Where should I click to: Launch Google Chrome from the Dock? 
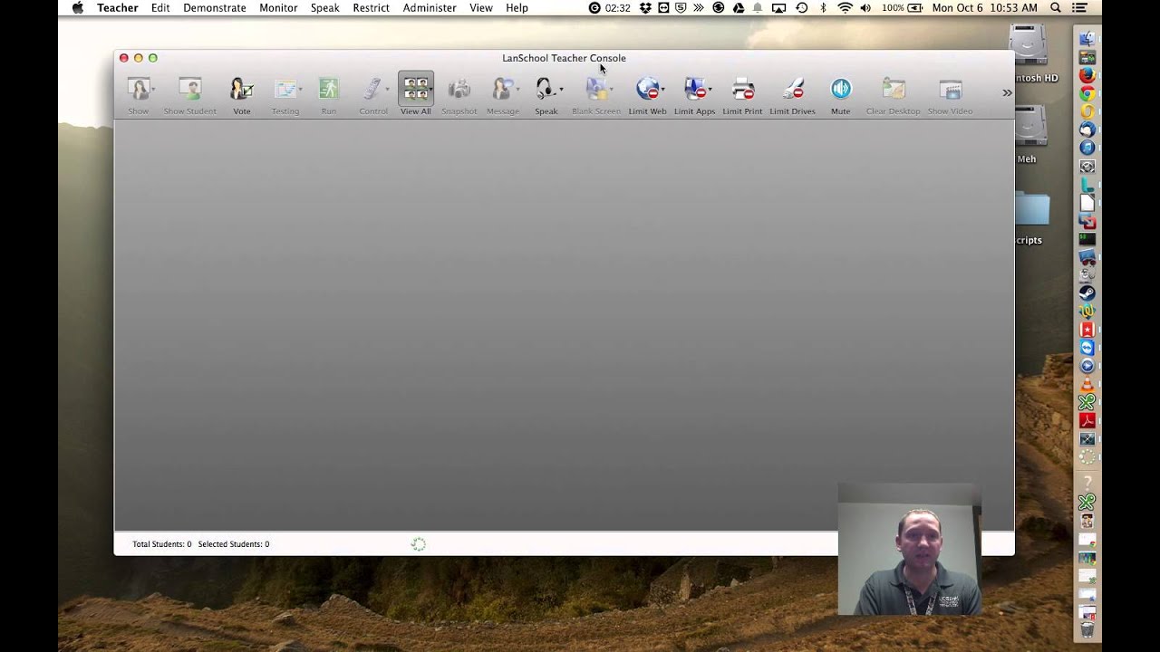1087,93
